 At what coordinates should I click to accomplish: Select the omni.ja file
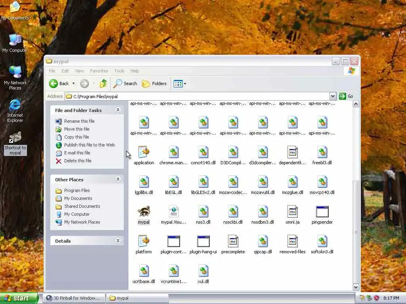(x=293, y=211)
